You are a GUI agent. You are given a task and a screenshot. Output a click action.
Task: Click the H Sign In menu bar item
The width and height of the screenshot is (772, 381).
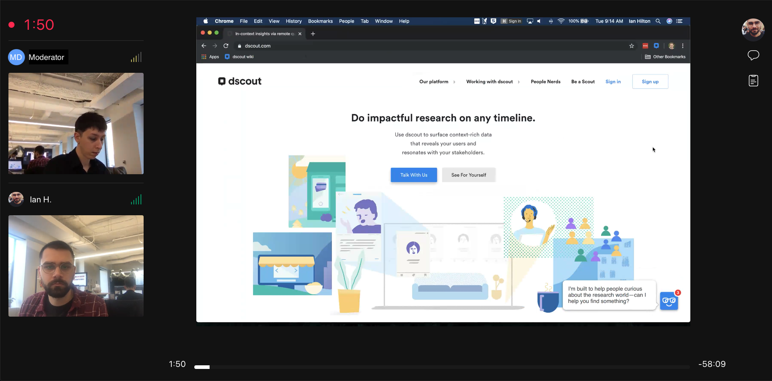coord(511,21)
